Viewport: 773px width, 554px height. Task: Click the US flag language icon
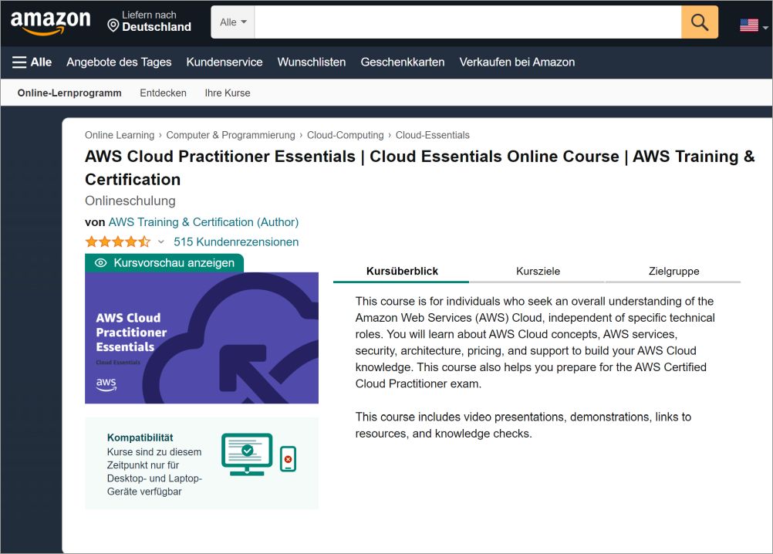(x=748, y=25)
